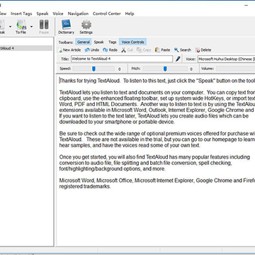Open the Voice selection combo box
The image size is (255, 255).
coord(226,59)
